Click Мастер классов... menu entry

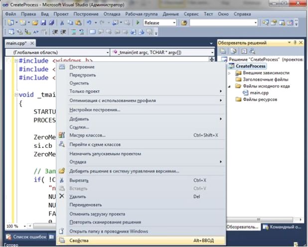[141, 135]
